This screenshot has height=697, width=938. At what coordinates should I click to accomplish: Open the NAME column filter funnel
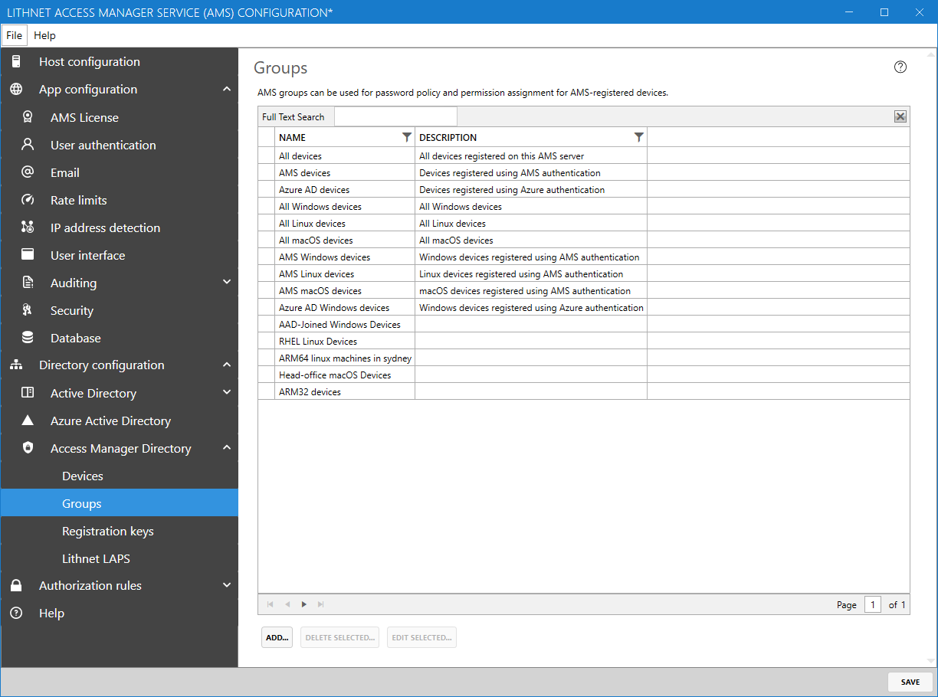(407, 137)
